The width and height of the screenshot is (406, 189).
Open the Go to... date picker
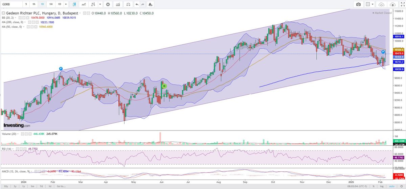click(x=61, y=186)
